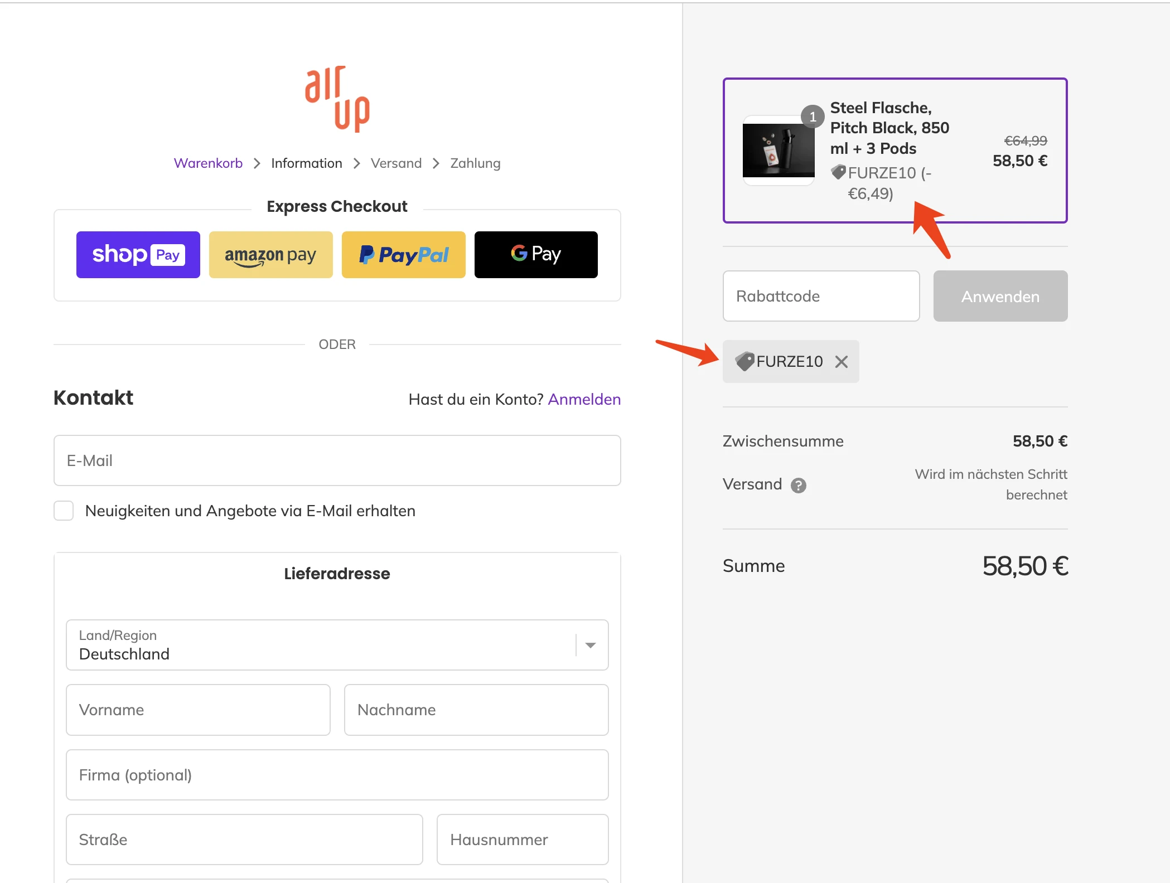
Task: Click the Express Checkout heading
Action: click(x=337, y=206)
